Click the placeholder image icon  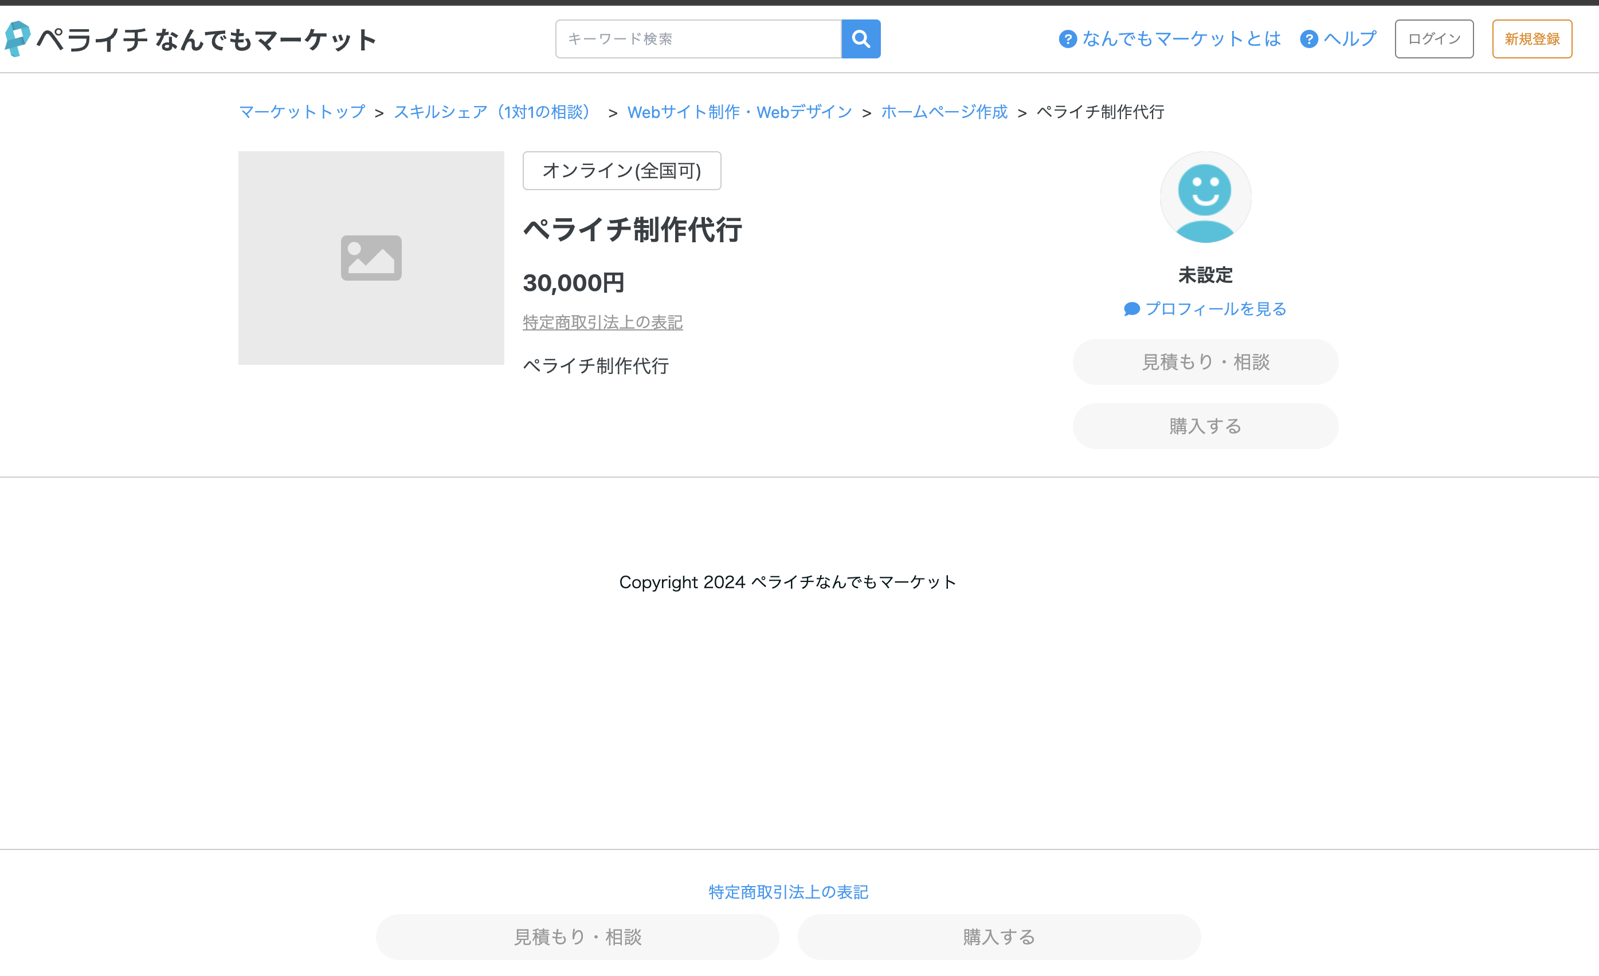[371, 258]
